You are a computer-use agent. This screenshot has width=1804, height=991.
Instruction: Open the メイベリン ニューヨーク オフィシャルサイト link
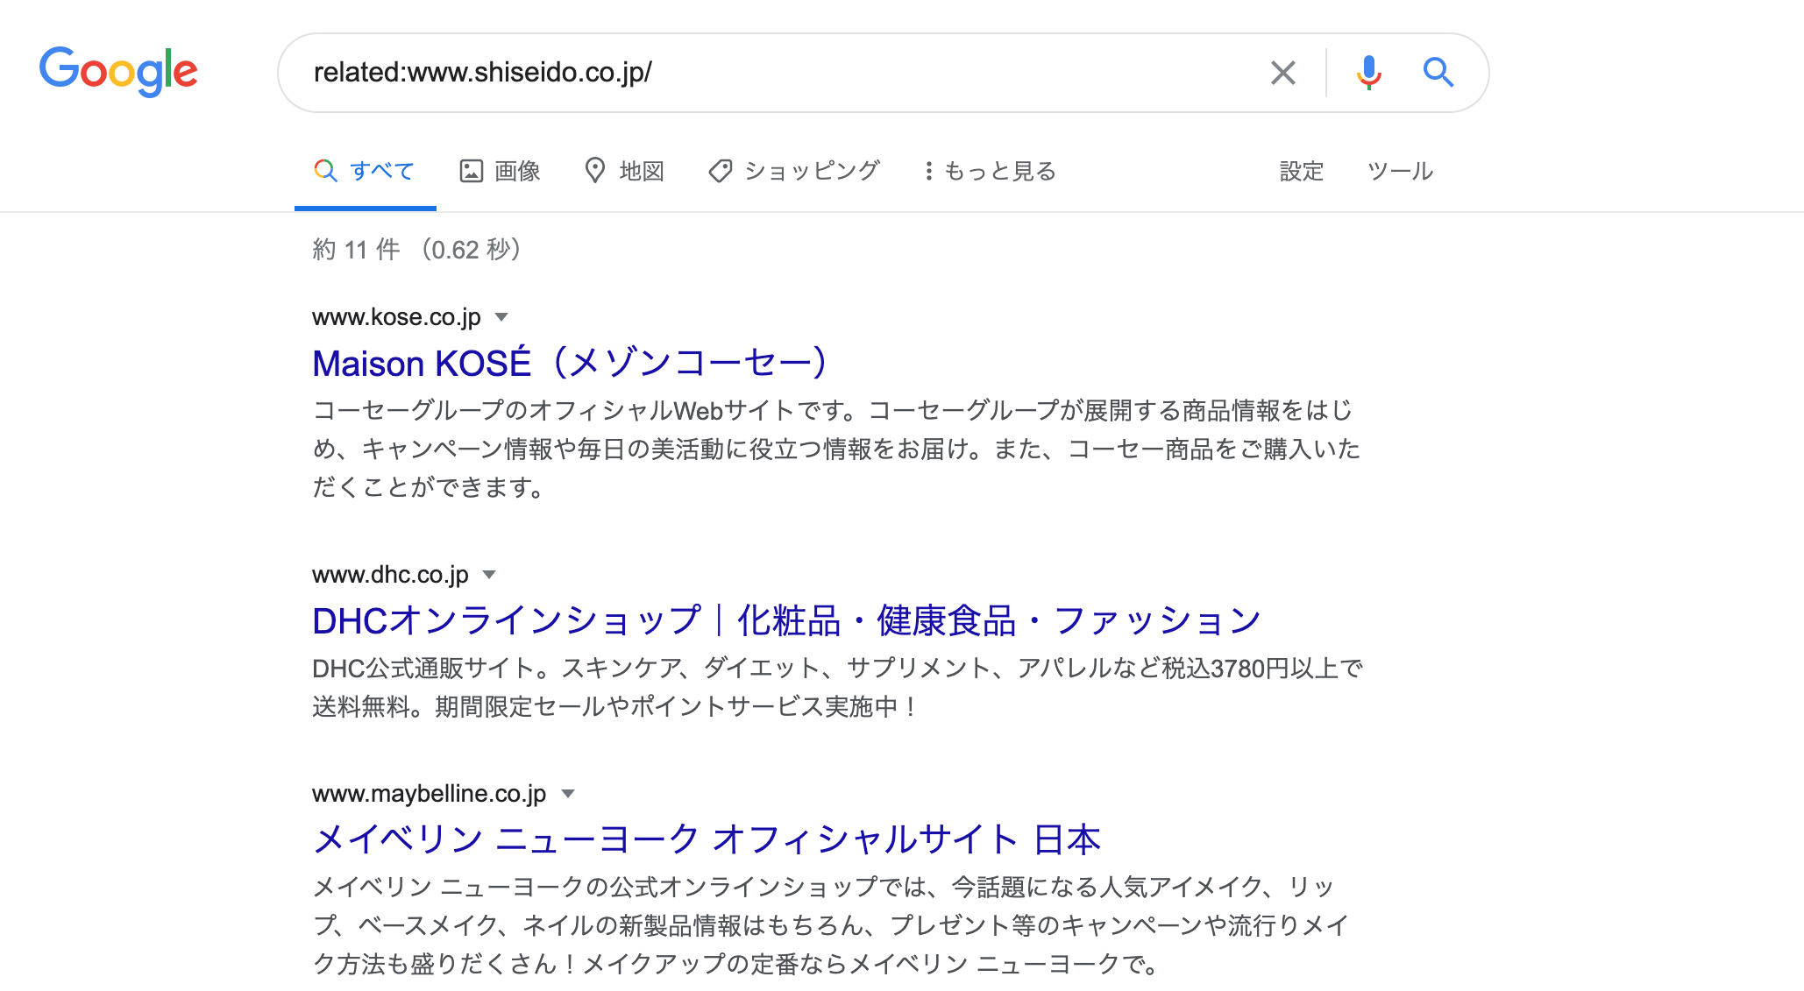pyautogui.click(x=707, y=839)
